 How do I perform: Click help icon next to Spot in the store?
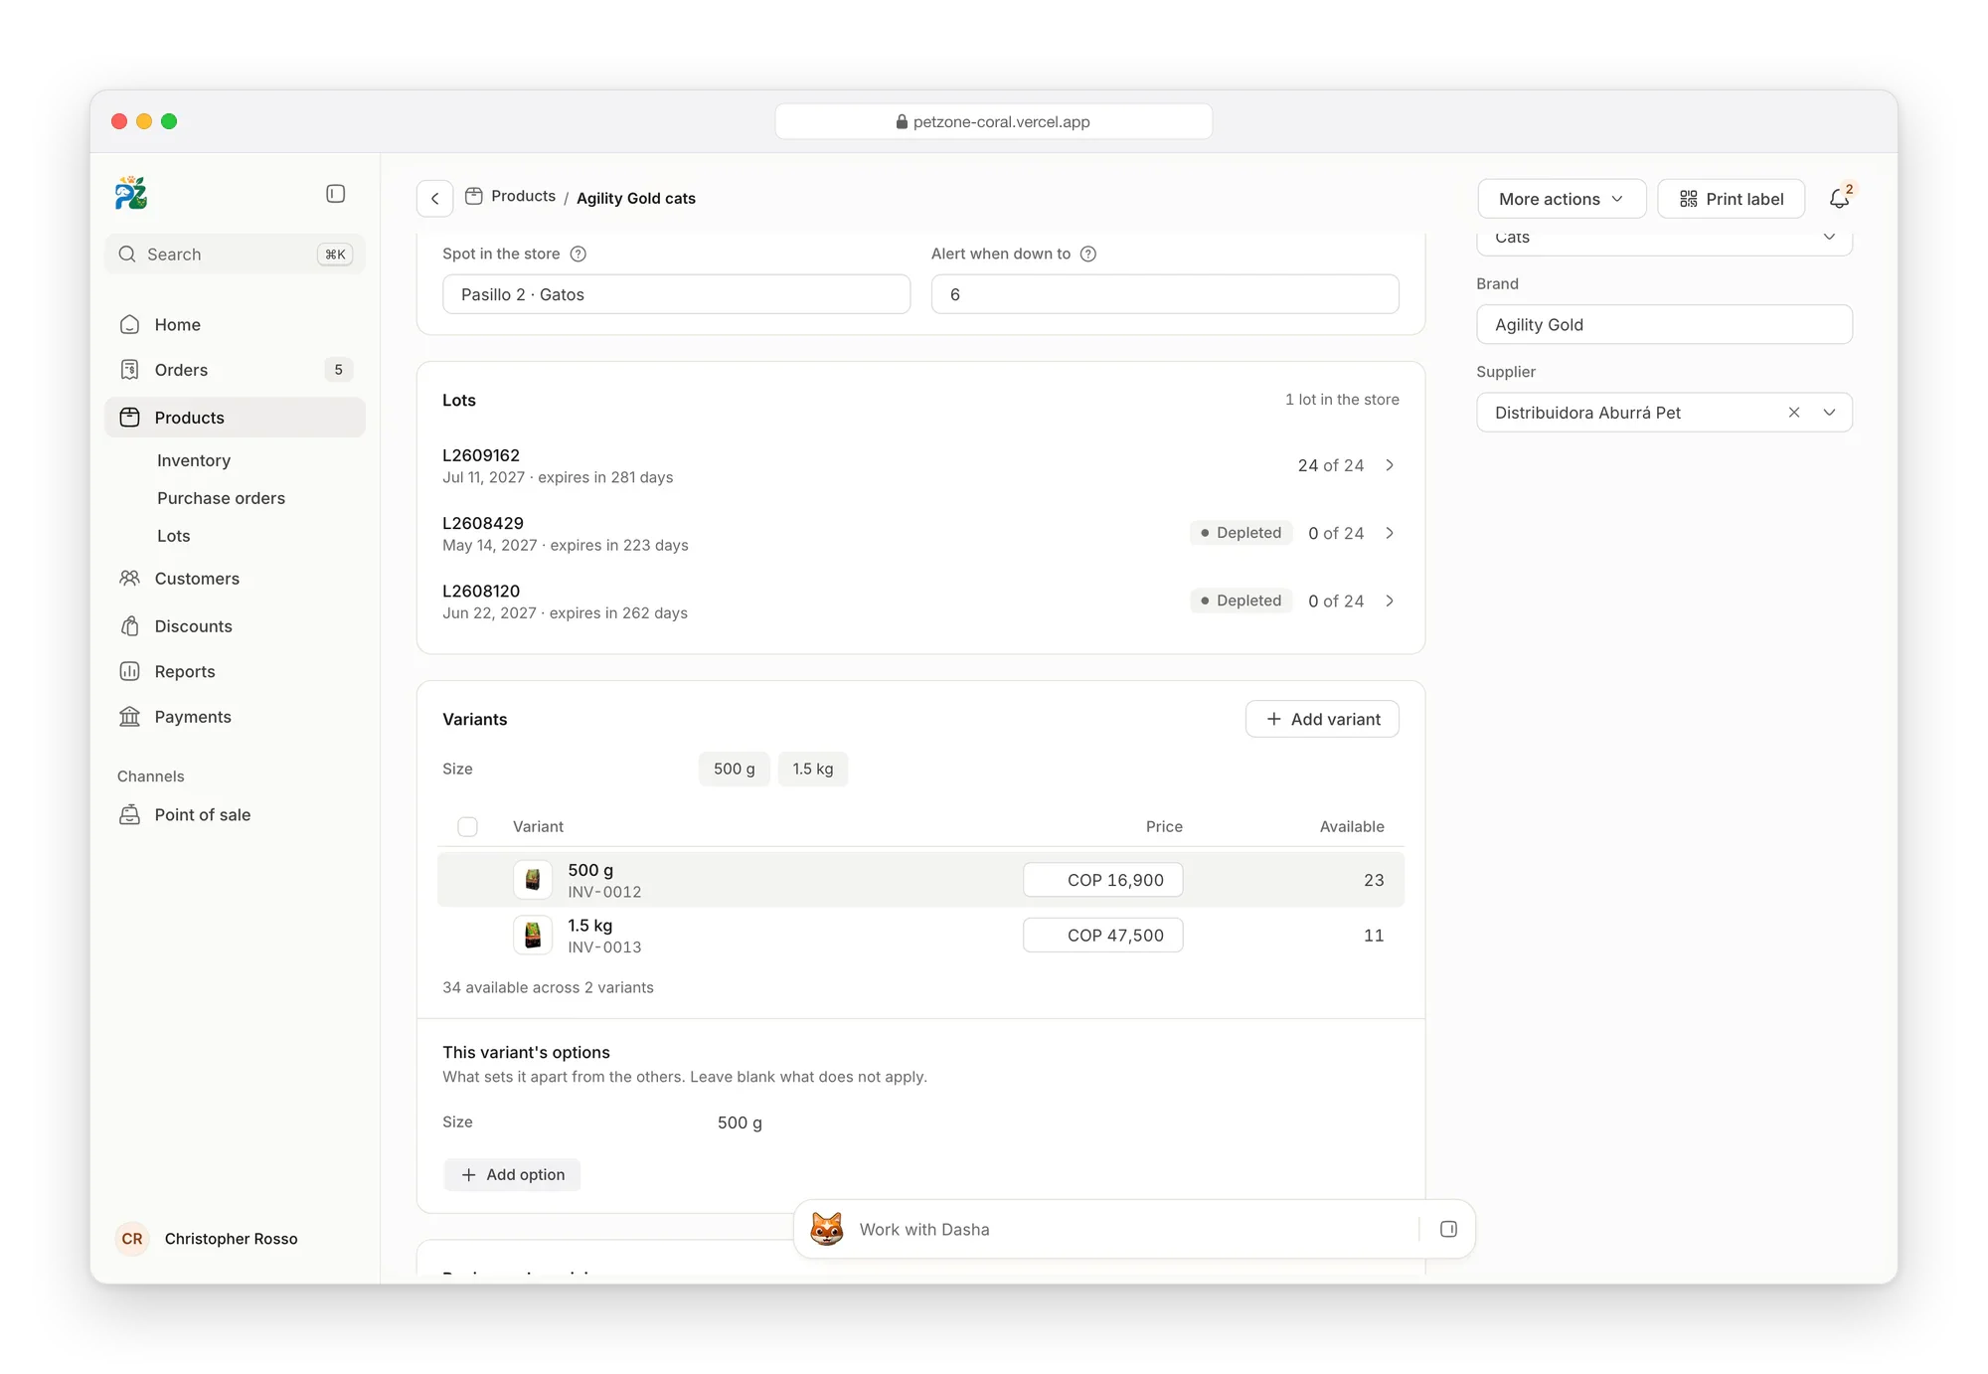pyautogui.click(x=579, y=254)
